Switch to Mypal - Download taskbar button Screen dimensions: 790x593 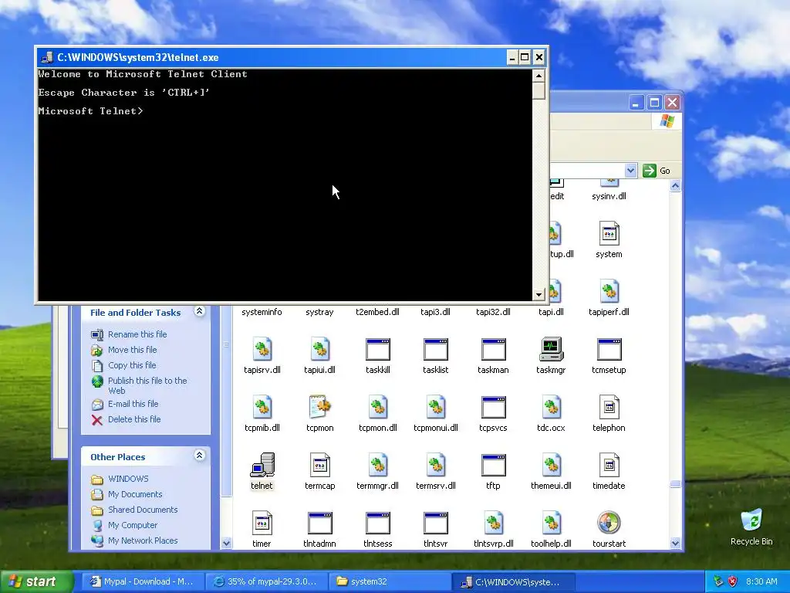[143, 581]
